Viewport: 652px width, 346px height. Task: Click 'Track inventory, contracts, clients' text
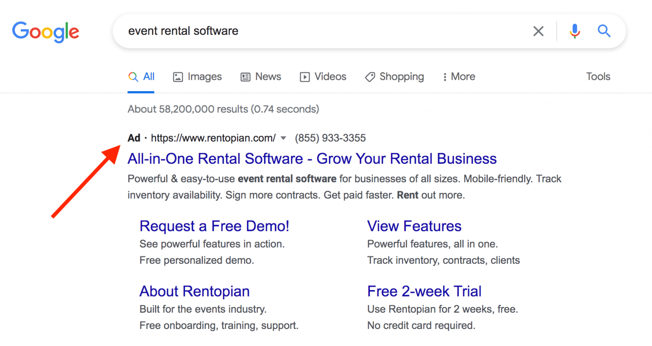click(x=444, y=260)
